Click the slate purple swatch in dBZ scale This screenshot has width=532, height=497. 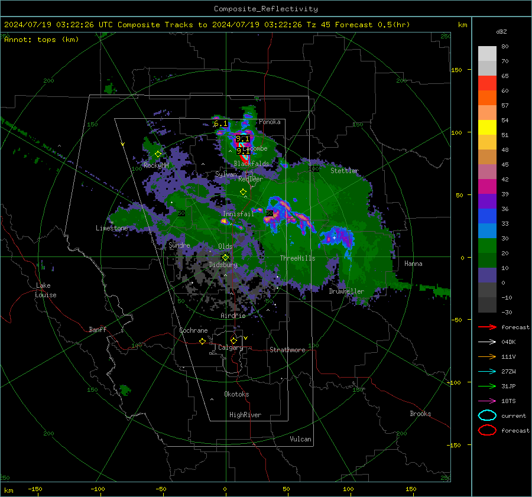click(x=487, y=275)
